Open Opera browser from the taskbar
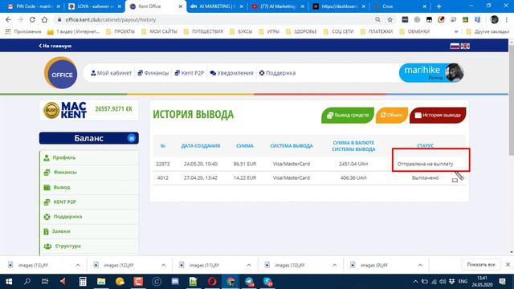Screen dimensions: 514x289 [212, 282]
